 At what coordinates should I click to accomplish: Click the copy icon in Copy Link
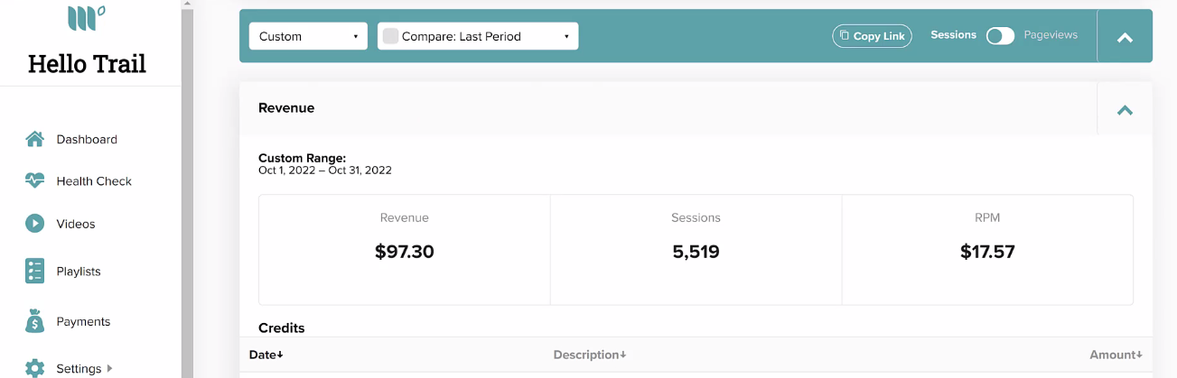click(x=844, y=36)
